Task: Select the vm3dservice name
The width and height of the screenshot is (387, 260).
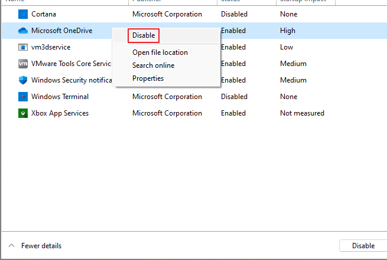Action: [x=51, y=47]
